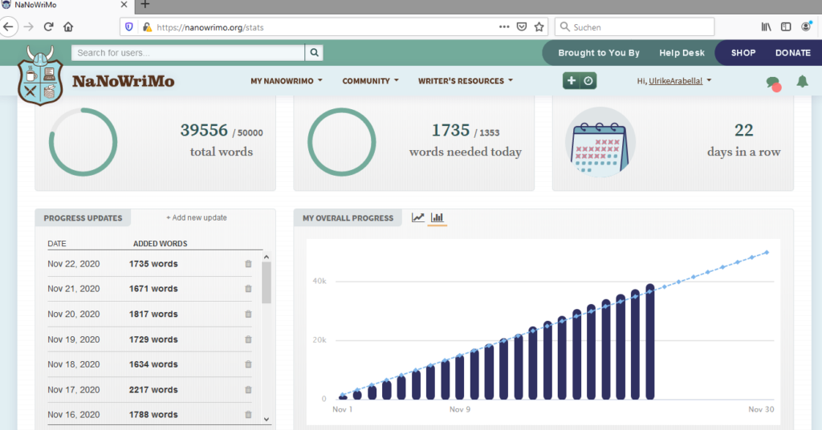The image size is (822, 430).
Task: Click the user search magnifier button
Action: point(314,52)
